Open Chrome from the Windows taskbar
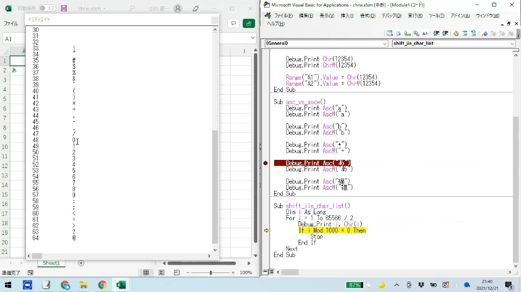Viewport: 521px width, 292px height. [x=102, y=285]
